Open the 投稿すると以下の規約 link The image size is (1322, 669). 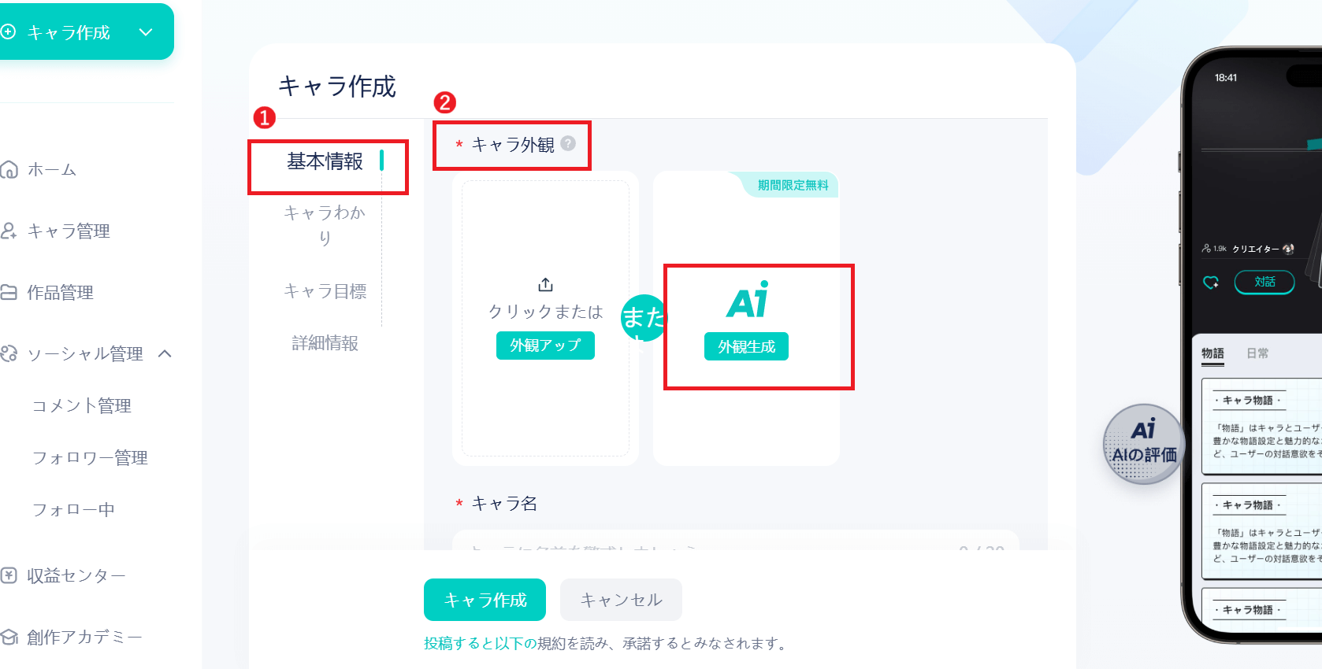click(x=481, y=644)
